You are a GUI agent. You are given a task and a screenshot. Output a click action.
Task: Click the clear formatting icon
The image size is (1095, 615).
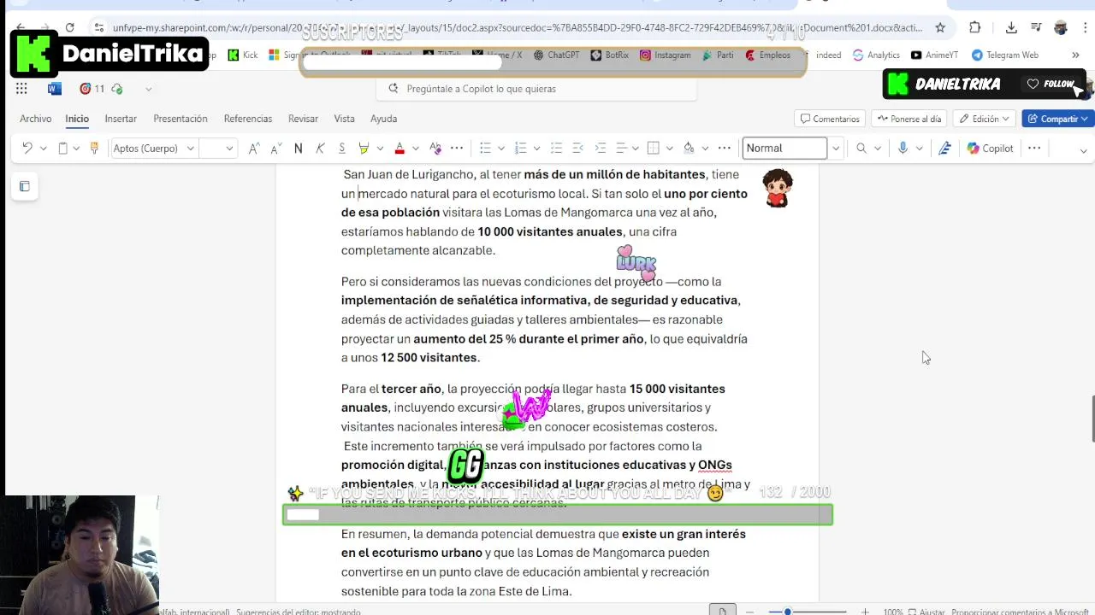(x=435, y=149)
